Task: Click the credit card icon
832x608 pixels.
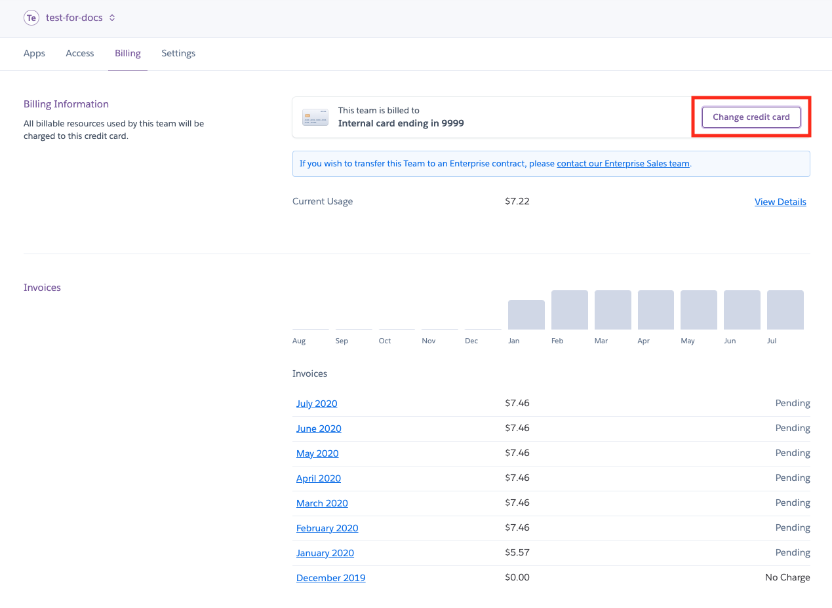Action: 315,117
